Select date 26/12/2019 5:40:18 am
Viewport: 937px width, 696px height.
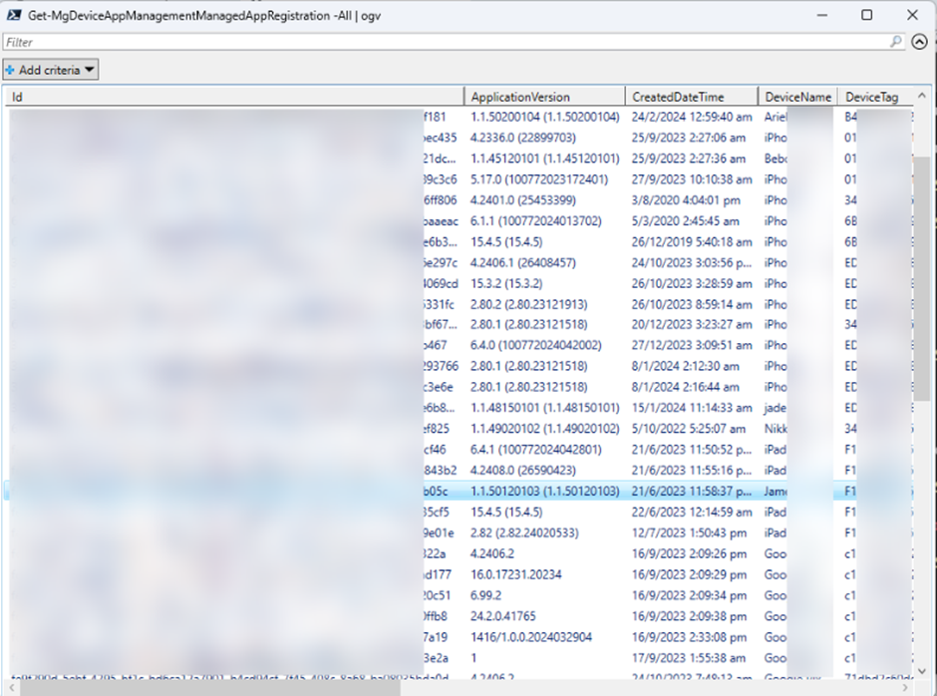tap(692, 242)
